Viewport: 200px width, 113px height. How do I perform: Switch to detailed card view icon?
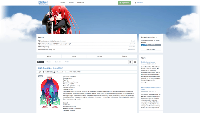click(130, 62)
